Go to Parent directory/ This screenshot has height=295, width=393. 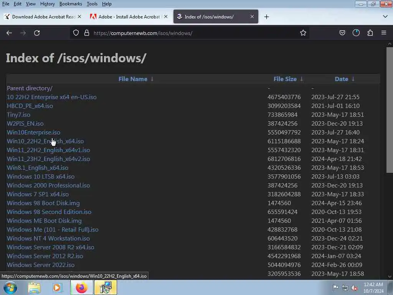[30, 88]
